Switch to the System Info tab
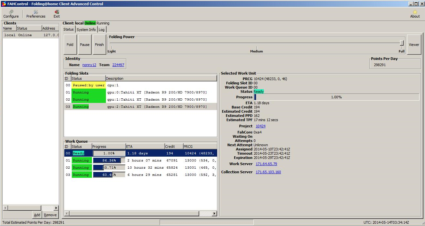The image size is (425, 226). 86,30
